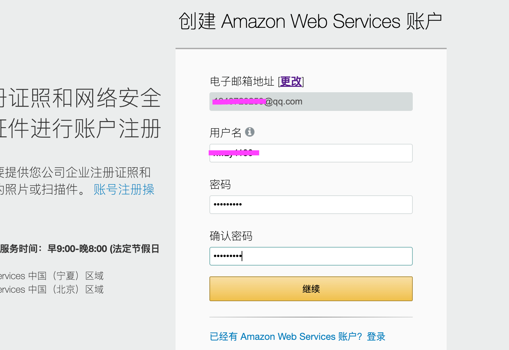Click the yellow 继续 button
509x350 pixels.
point(311,289)
